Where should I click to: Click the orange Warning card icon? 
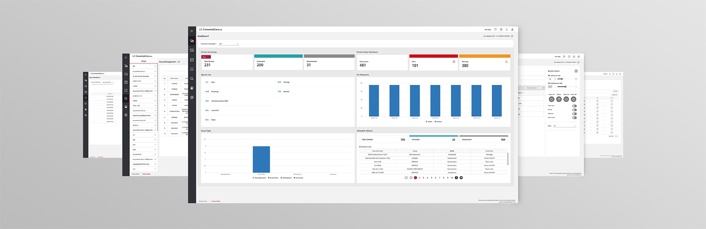[506, 62]
